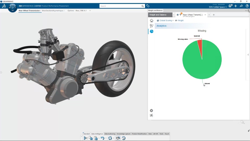
Task: Toggle the highlighted catalog image icon in toolbar
Action: [118, 138]
